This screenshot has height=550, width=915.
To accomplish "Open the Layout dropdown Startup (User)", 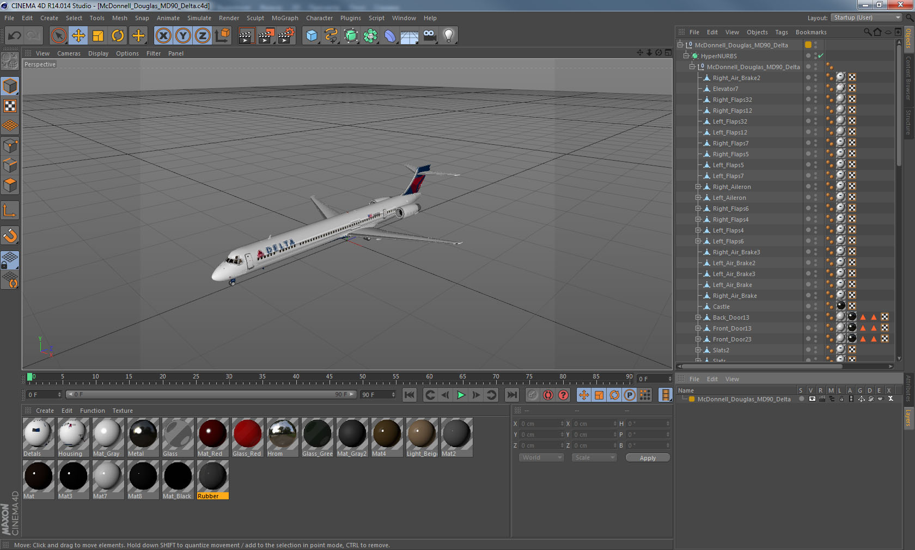I will 867,17.
